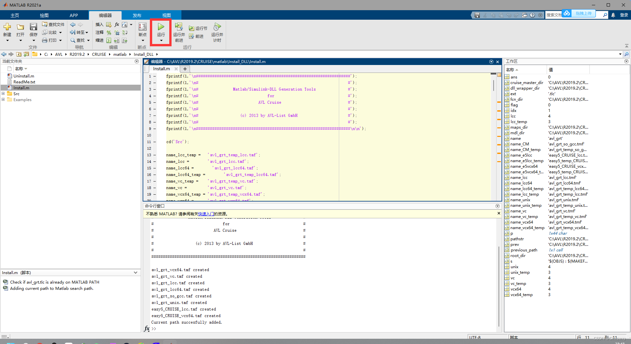This screenshot has height=344, width=631.
Task: Click the 登录 sign-in button
Action: click(624, 15)
